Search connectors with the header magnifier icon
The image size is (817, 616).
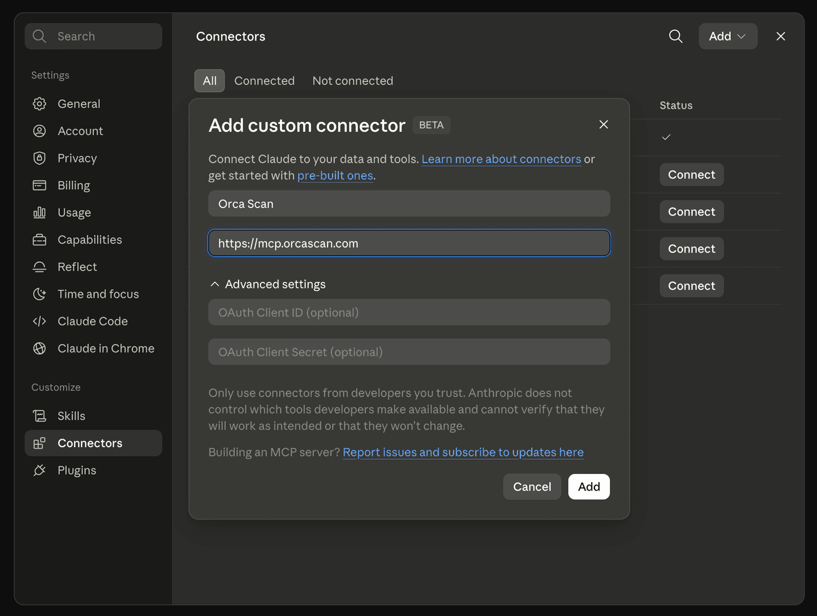(676, 37)
